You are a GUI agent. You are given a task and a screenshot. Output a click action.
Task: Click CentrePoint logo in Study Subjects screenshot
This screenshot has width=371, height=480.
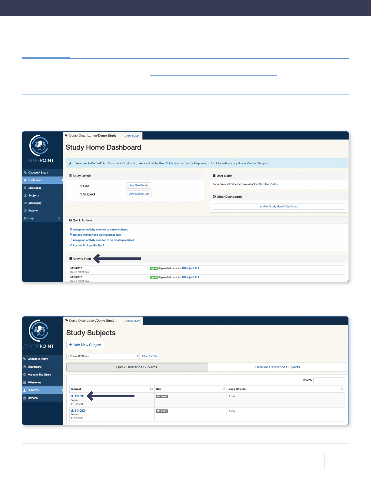(x=38, y=334)
